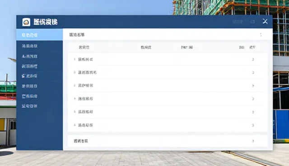Screen dimensions: 289x166
Task: Open the second item in the left sidebar
Action: coord(30,46)
